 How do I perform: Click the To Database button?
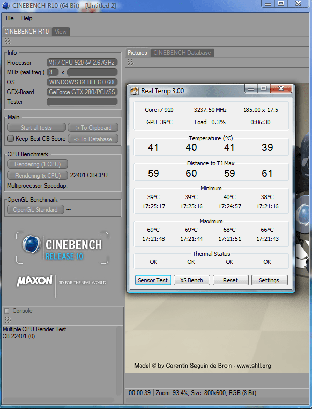point(93,139)
